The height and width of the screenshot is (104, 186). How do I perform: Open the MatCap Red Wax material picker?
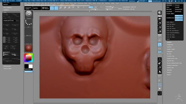tap(28, 49)
